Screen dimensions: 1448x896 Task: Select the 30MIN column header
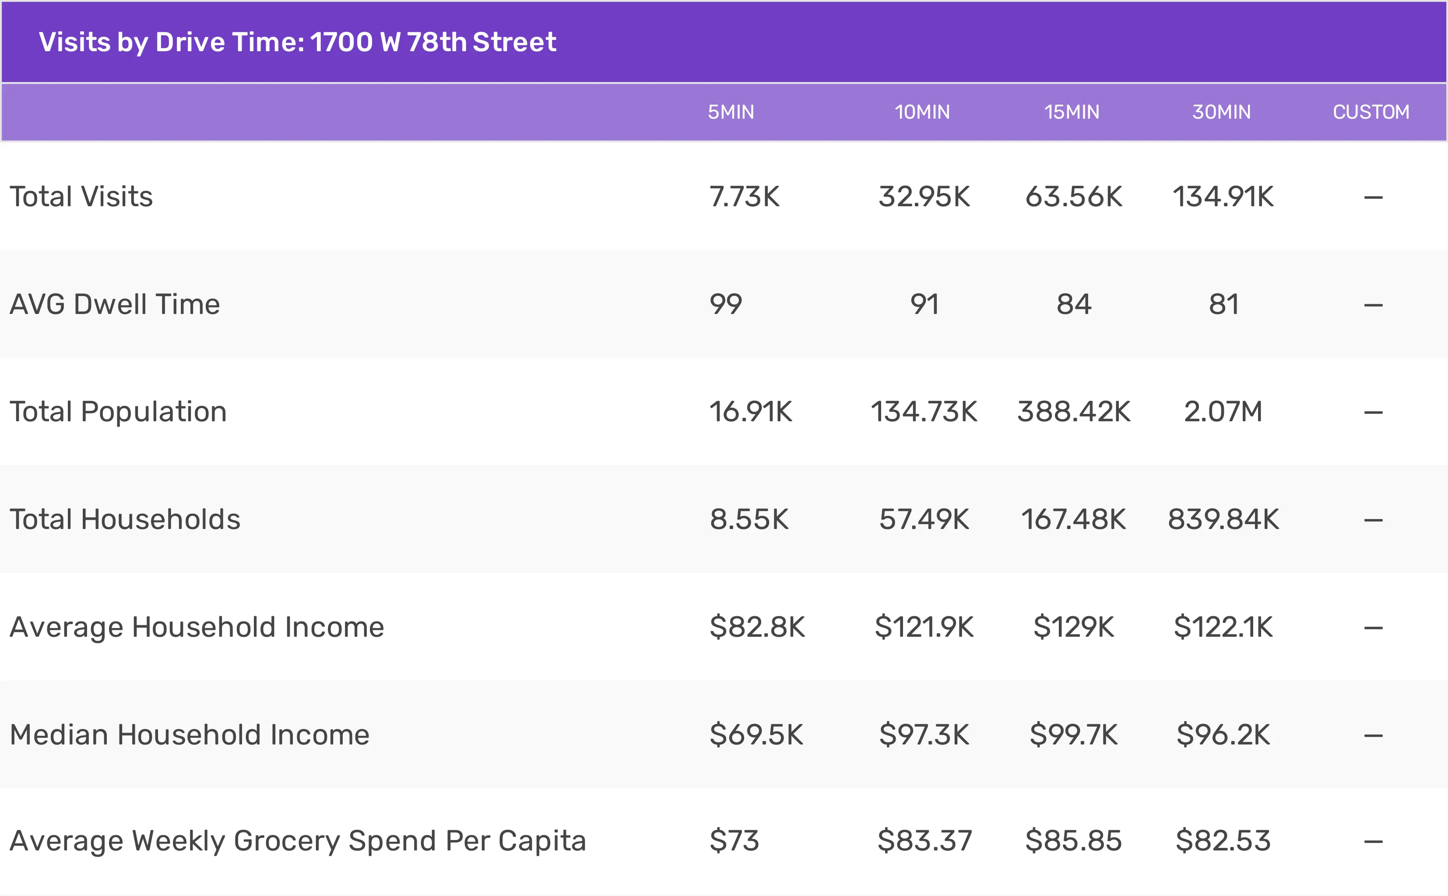pos(1221,112)
